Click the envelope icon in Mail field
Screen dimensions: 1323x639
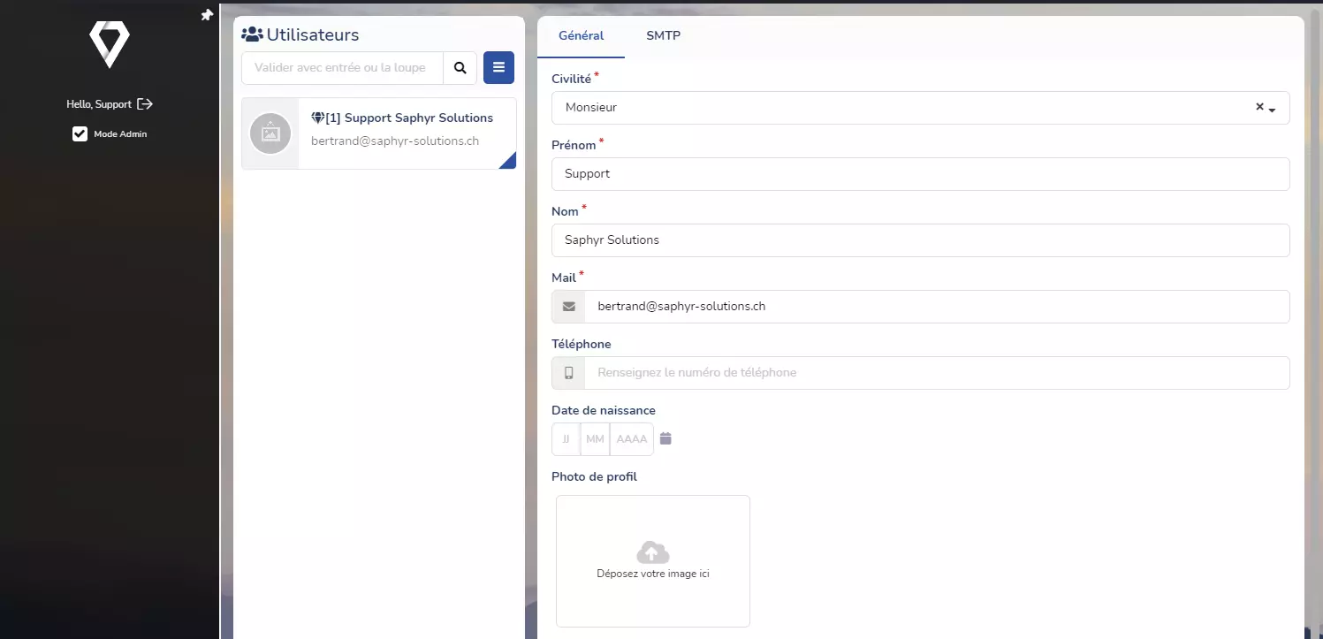coord(568,307)
